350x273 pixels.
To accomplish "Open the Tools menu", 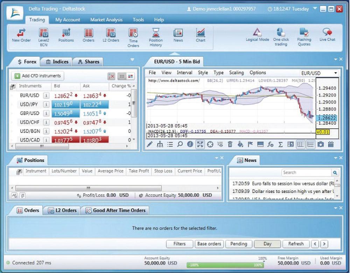I will 138,20.
